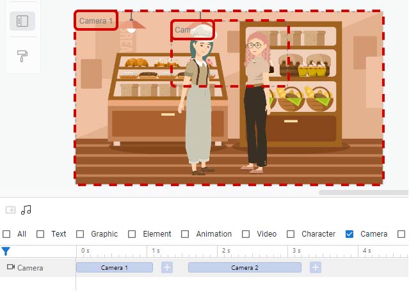
Task: Select the paint roller format tool
Action: pos(22,56)
